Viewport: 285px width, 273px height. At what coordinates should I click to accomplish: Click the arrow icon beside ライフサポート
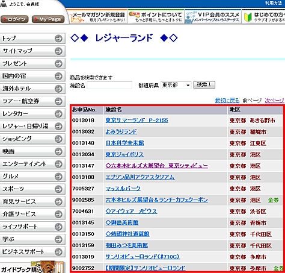(x=58, y=227)
